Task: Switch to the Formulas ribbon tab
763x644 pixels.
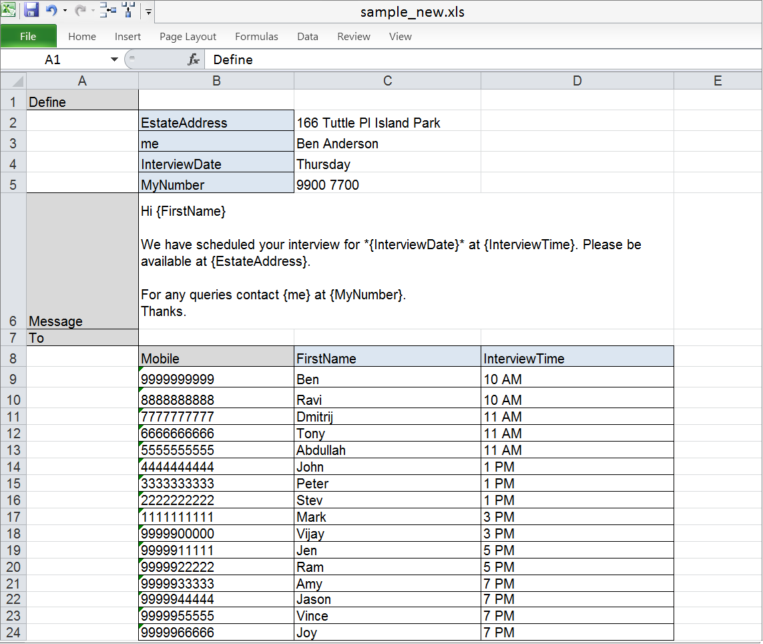Action: click(x=256, y=37)
